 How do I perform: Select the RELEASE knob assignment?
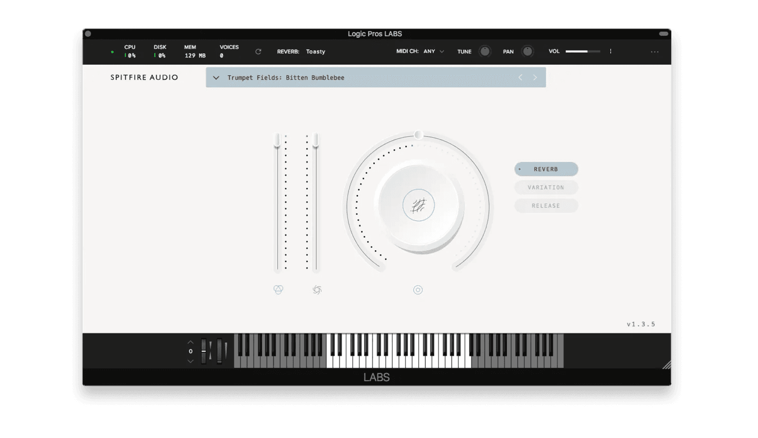(x=546, y=206)
